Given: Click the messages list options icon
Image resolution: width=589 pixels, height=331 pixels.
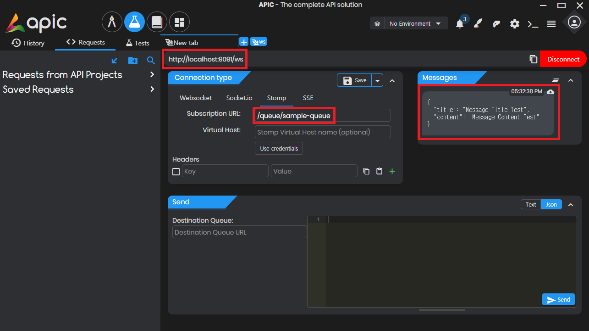Looking at the screenshot, I should [x=556, y=80].
